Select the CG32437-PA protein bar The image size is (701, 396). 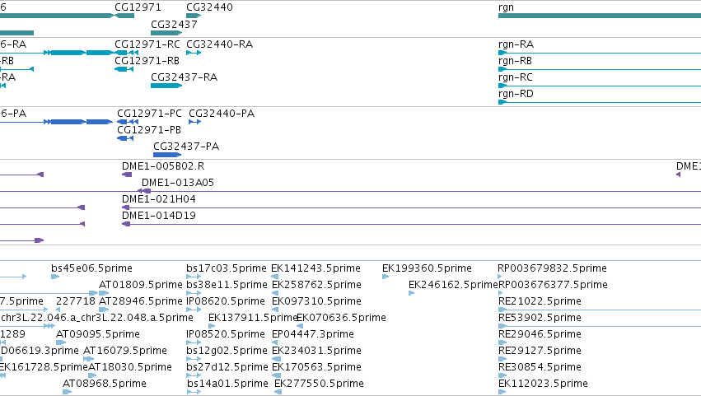coord(167,155)
